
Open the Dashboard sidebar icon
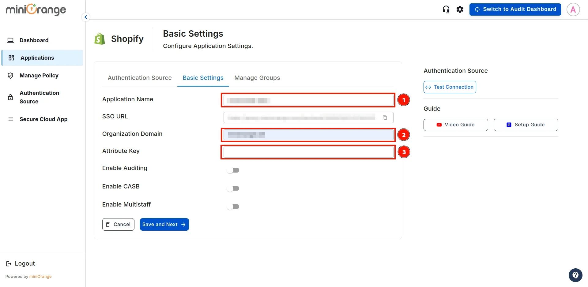pyautogui.click(x=11, y=40)
